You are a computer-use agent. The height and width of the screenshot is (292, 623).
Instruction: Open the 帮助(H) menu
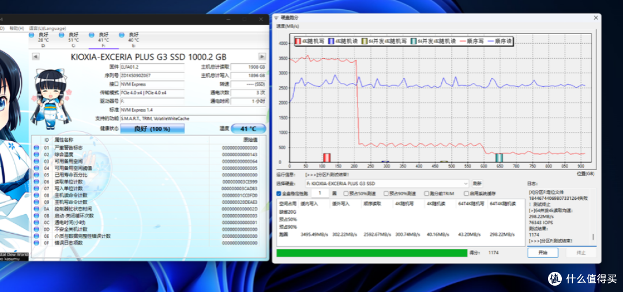17,28
